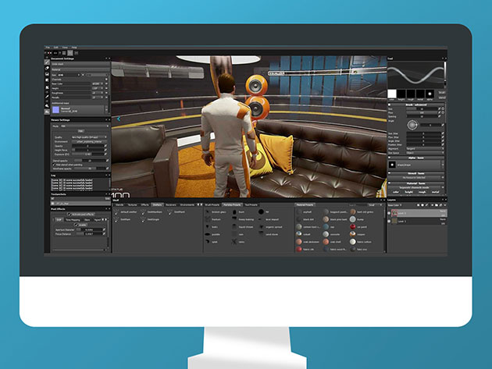Click the pencil icon beside brush Spacing
Image resolution: width=492 pixels, height=369 pixels.
pyautogui.click(x=439, y=116)
